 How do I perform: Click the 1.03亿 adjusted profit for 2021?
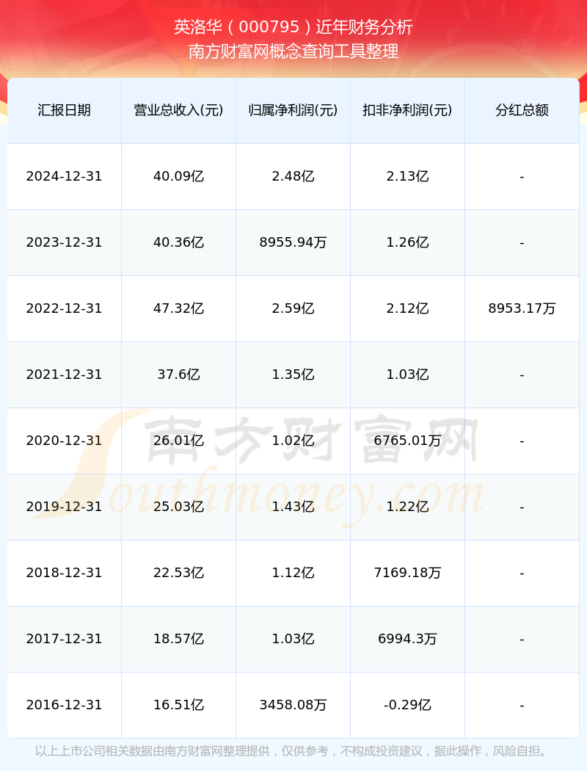pyautogui.click(x=408, y=374)
